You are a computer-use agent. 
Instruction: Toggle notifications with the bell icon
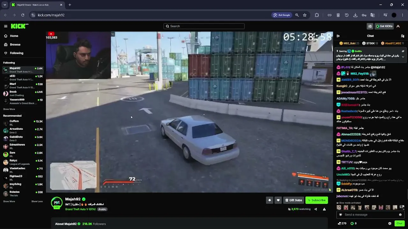click(x=270, y=200)
